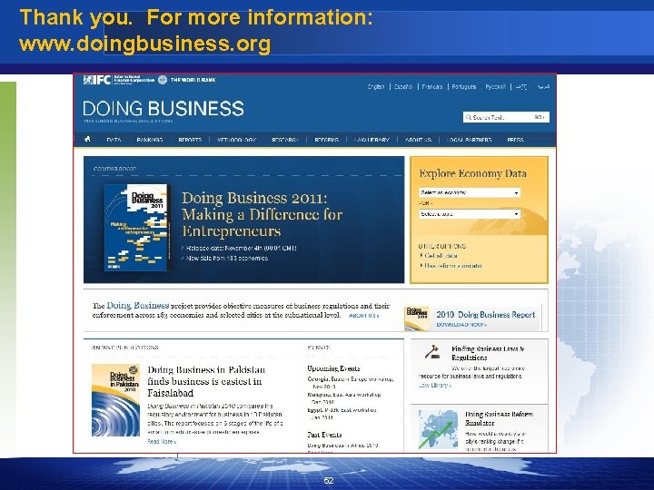Switch language to Français
This screenshot has height=490, width=654.
pyautogui.click(x=431, y=87)
